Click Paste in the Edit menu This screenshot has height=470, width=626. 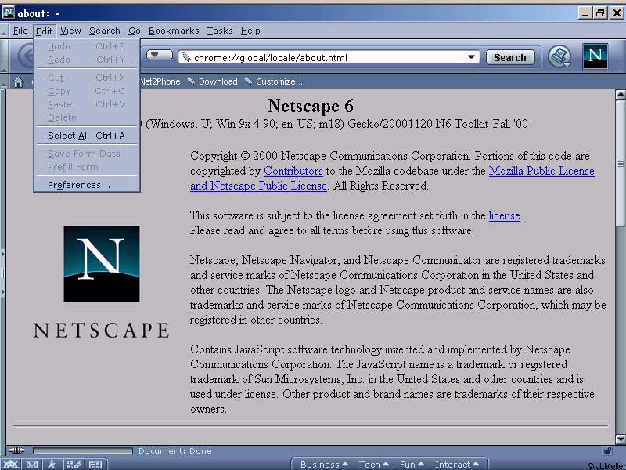(87, 104)
